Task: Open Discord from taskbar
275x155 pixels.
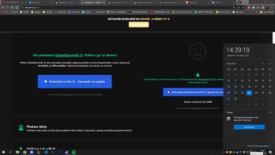Action: click(32, 152)
